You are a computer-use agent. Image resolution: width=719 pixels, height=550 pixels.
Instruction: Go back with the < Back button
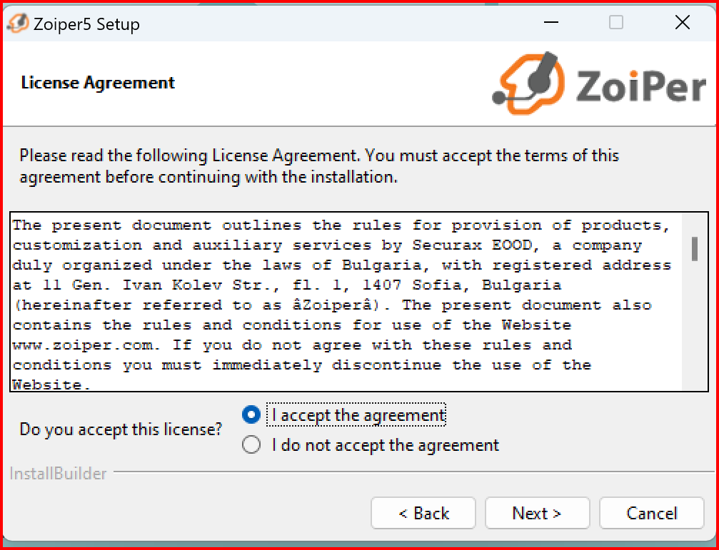tap(423, 514)
